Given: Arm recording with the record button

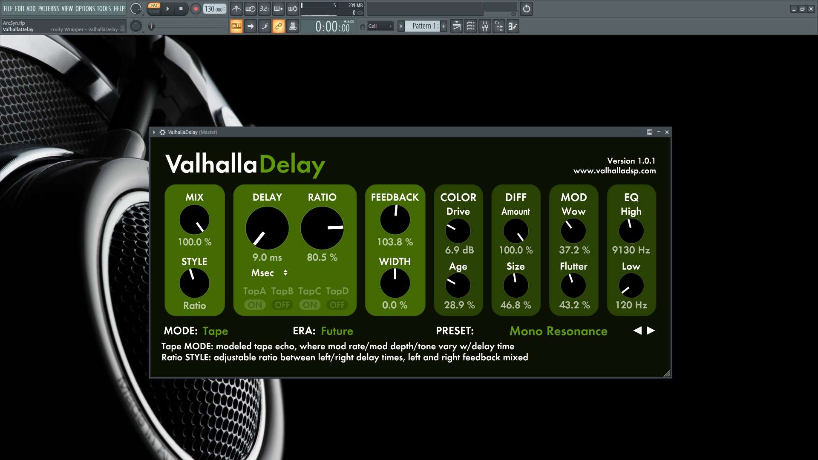Looking at the screenshot, I should pyautogui.click(x=196, y=9).
